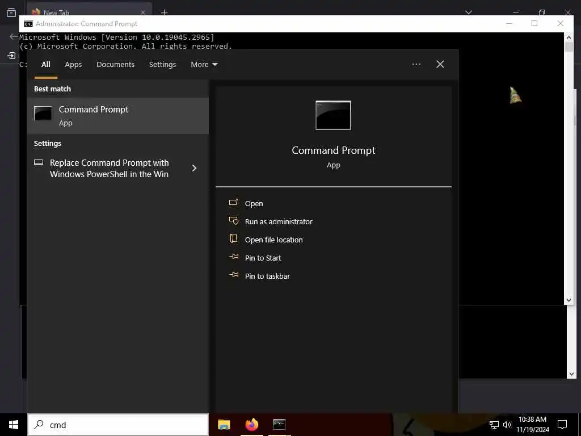
Task: Switch to Command Prompt taskbar icon
Action: pos(279,425)
